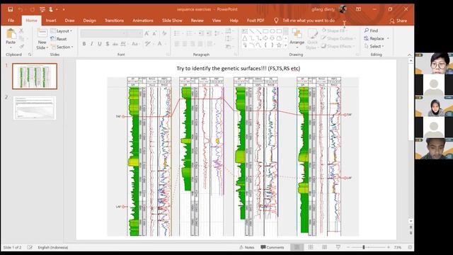Click Increase Font Size icon
The width and height of the screenshot is (453, 255).
tap(147, 34)
